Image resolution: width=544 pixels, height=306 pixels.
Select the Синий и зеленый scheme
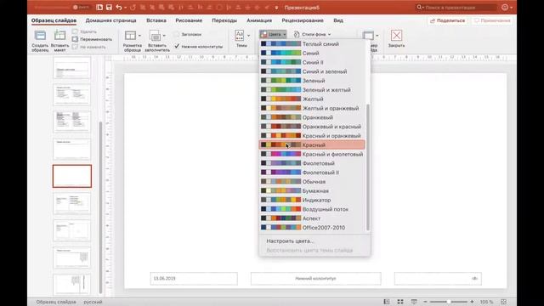(x=312, y=71)
